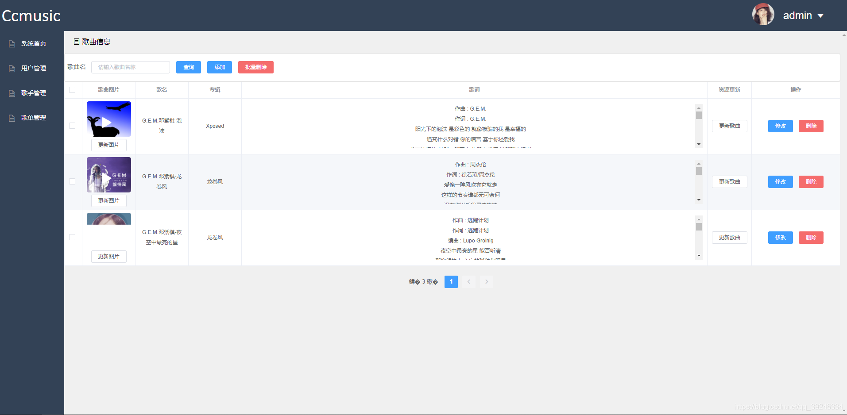Click the 歌曲信息 header icon
The height and width of the screenshot is (415, 847).
click(x=77, y=42)
